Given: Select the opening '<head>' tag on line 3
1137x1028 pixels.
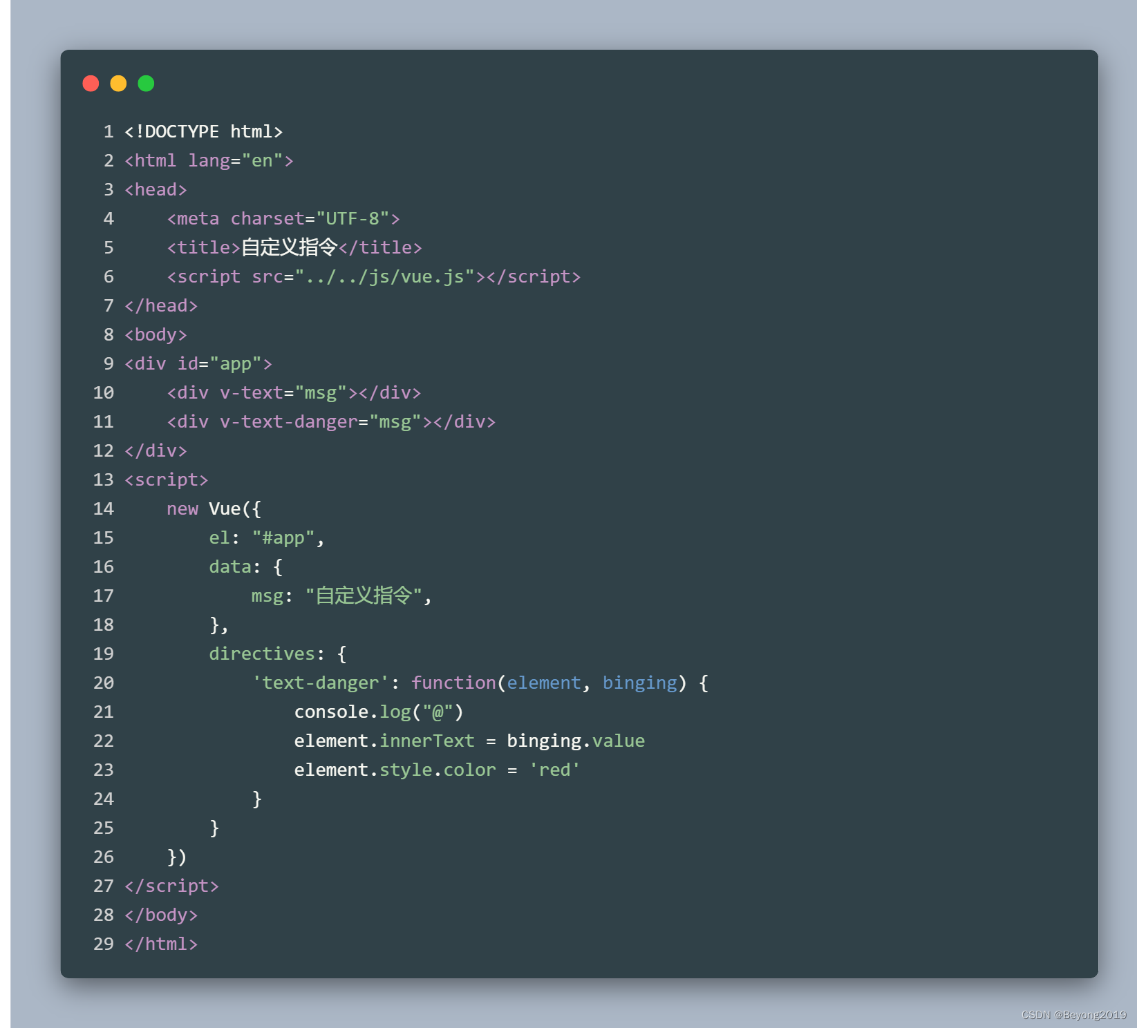Looking at the screenshot, I should point(156,189).
